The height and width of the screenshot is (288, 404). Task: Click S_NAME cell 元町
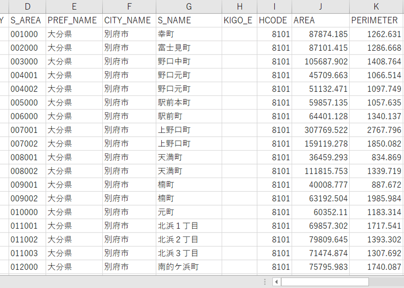click(189, 212)
